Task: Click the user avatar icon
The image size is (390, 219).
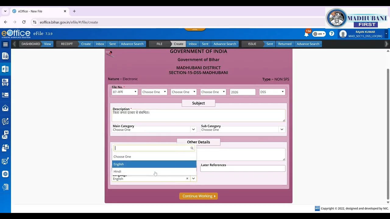Action: coord(343,34)
